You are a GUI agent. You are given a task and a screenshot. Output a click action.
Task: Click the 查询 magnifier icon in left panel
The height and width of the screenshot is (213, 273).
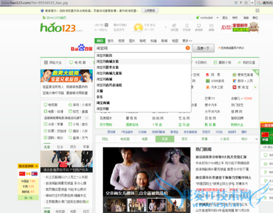point(70,138)
